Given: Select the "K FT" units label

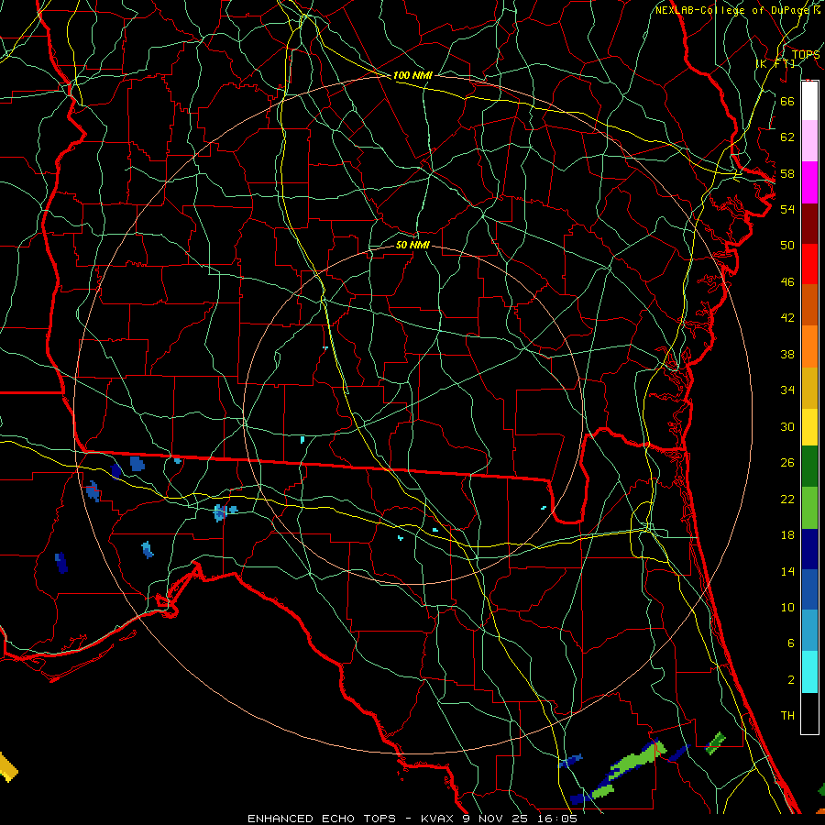Looking at the screenshot, I should (775, 64).
